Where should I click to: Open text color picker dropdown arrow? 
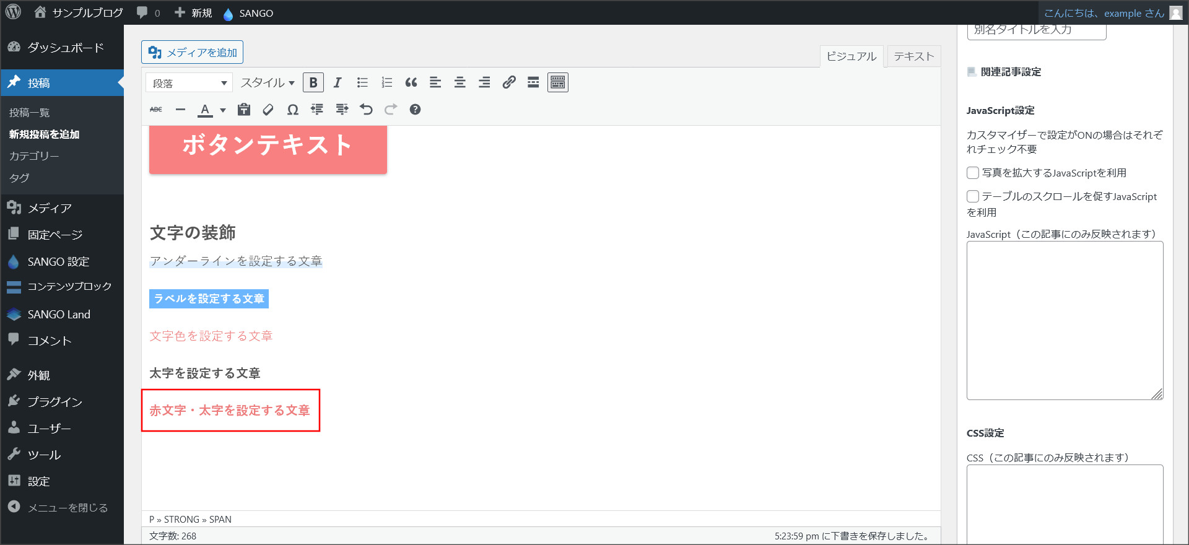click(223, 110)
